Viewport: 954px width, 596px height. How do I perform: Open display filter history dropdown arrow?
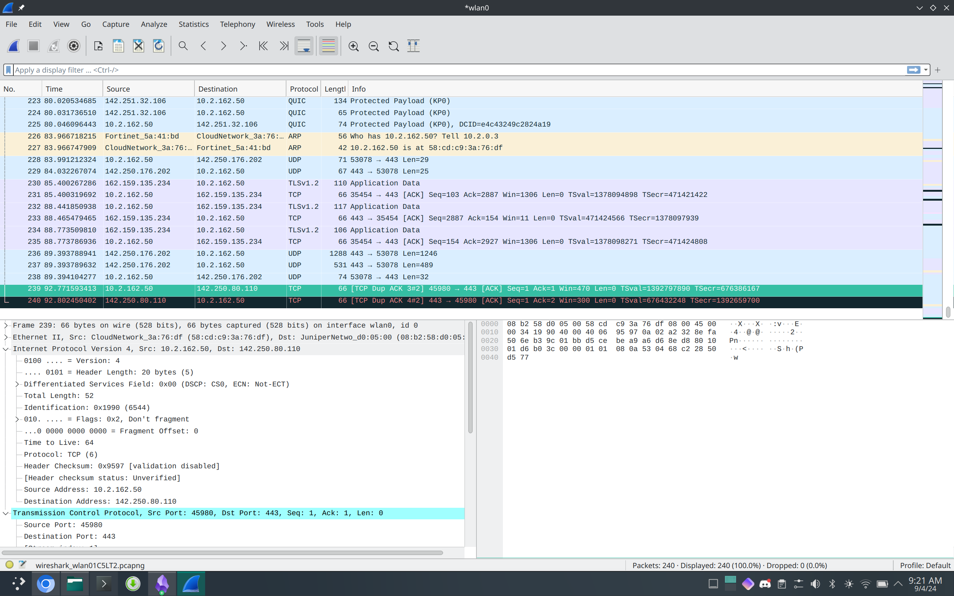926,70
